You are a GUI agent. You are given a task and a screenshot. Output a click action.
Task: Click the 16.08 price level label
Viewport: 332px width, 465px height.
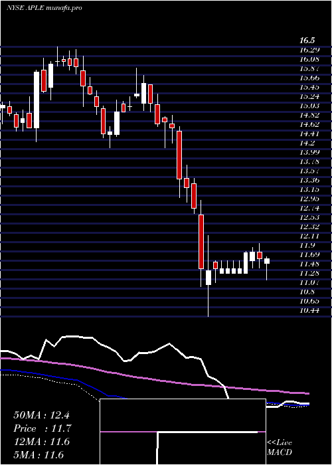[309, 59]
